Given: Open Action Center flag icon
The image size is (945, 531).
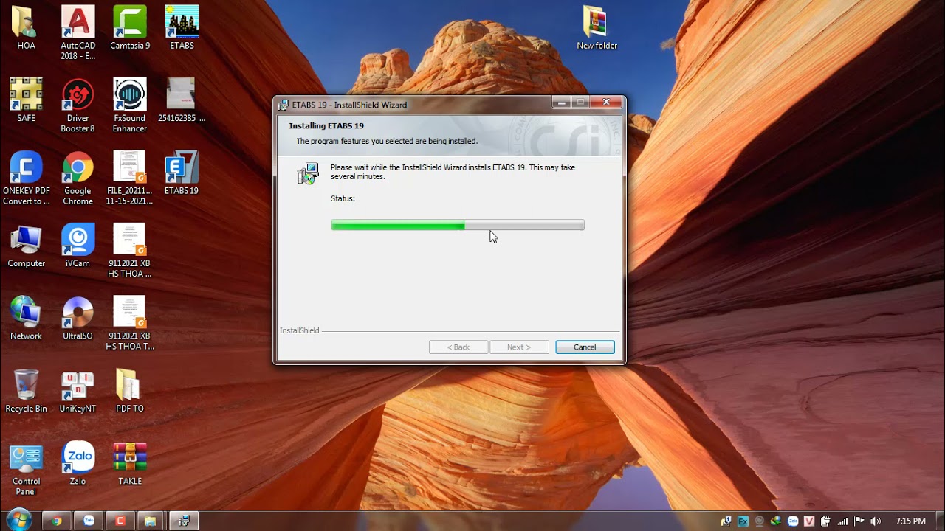Looking at the screenshot, I should point(859,521).
